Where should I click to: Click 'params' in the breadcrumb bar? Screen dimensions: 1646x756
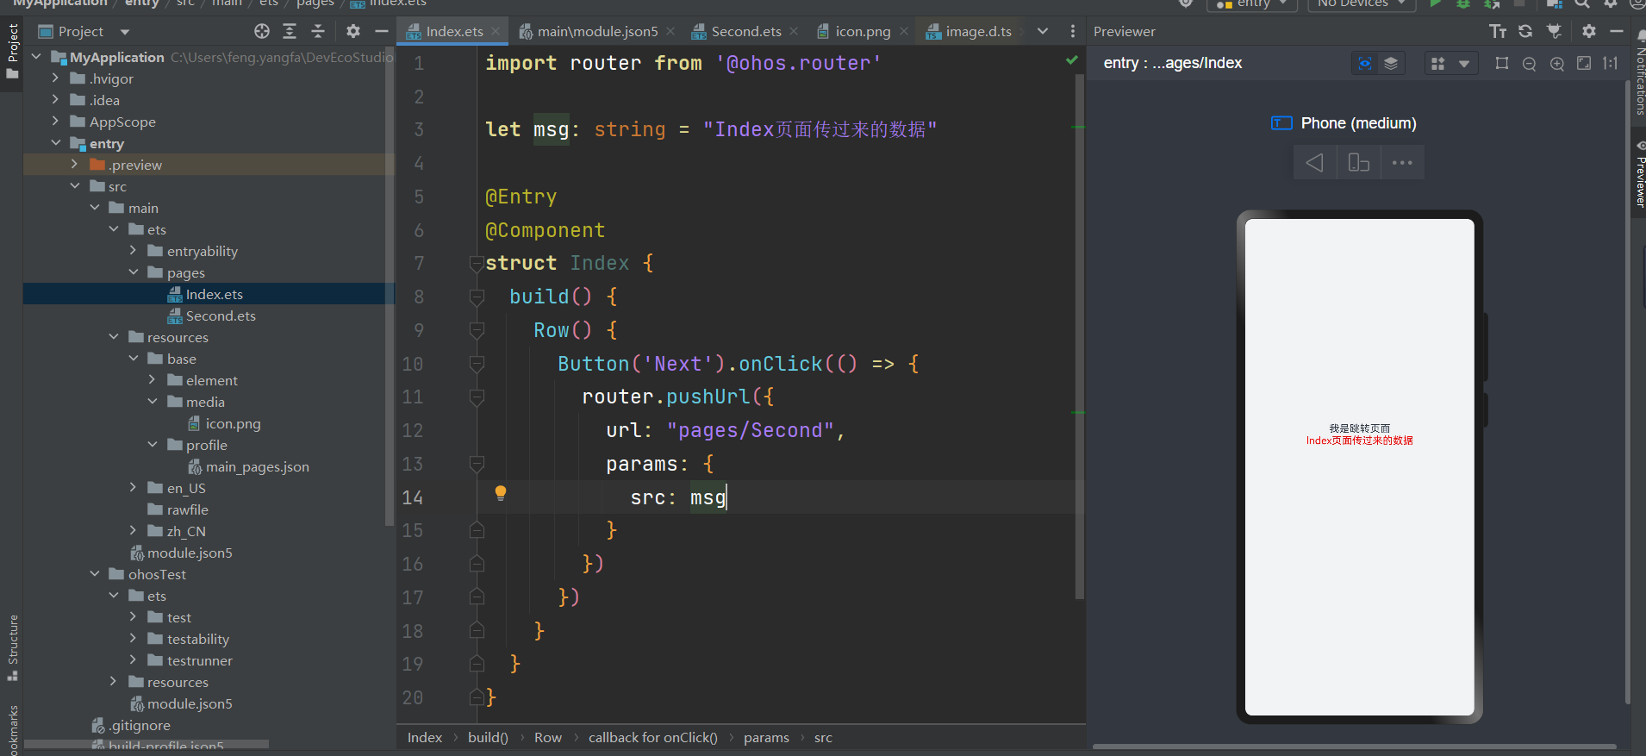click(x=766, y=738)
